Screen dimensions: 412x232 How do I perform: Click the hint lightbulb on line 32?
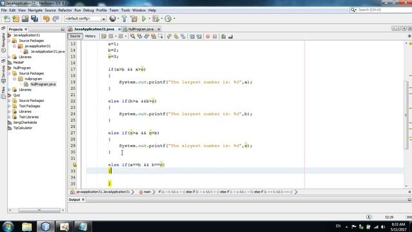75,165
